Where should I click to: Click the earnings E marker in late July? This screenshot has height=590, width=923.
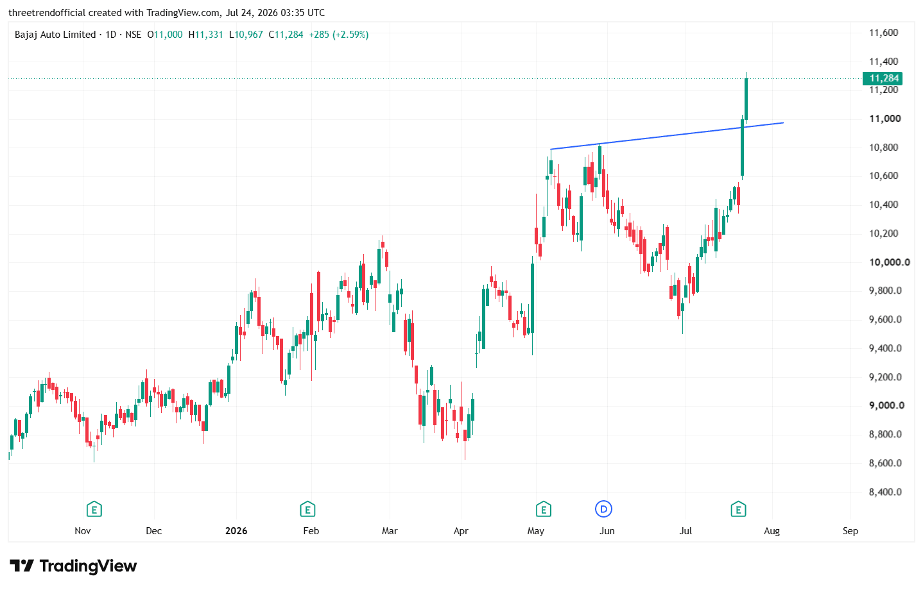(738, 510)
